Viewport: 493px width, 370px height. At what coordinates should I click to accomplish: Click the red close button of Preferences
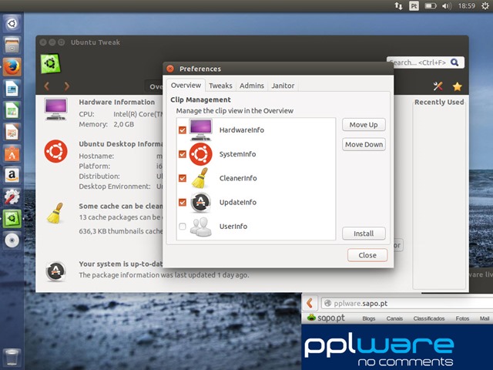170,69
